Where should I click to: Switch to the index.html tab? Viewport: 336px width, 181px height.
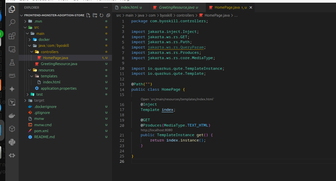click(x=128, y=7)
